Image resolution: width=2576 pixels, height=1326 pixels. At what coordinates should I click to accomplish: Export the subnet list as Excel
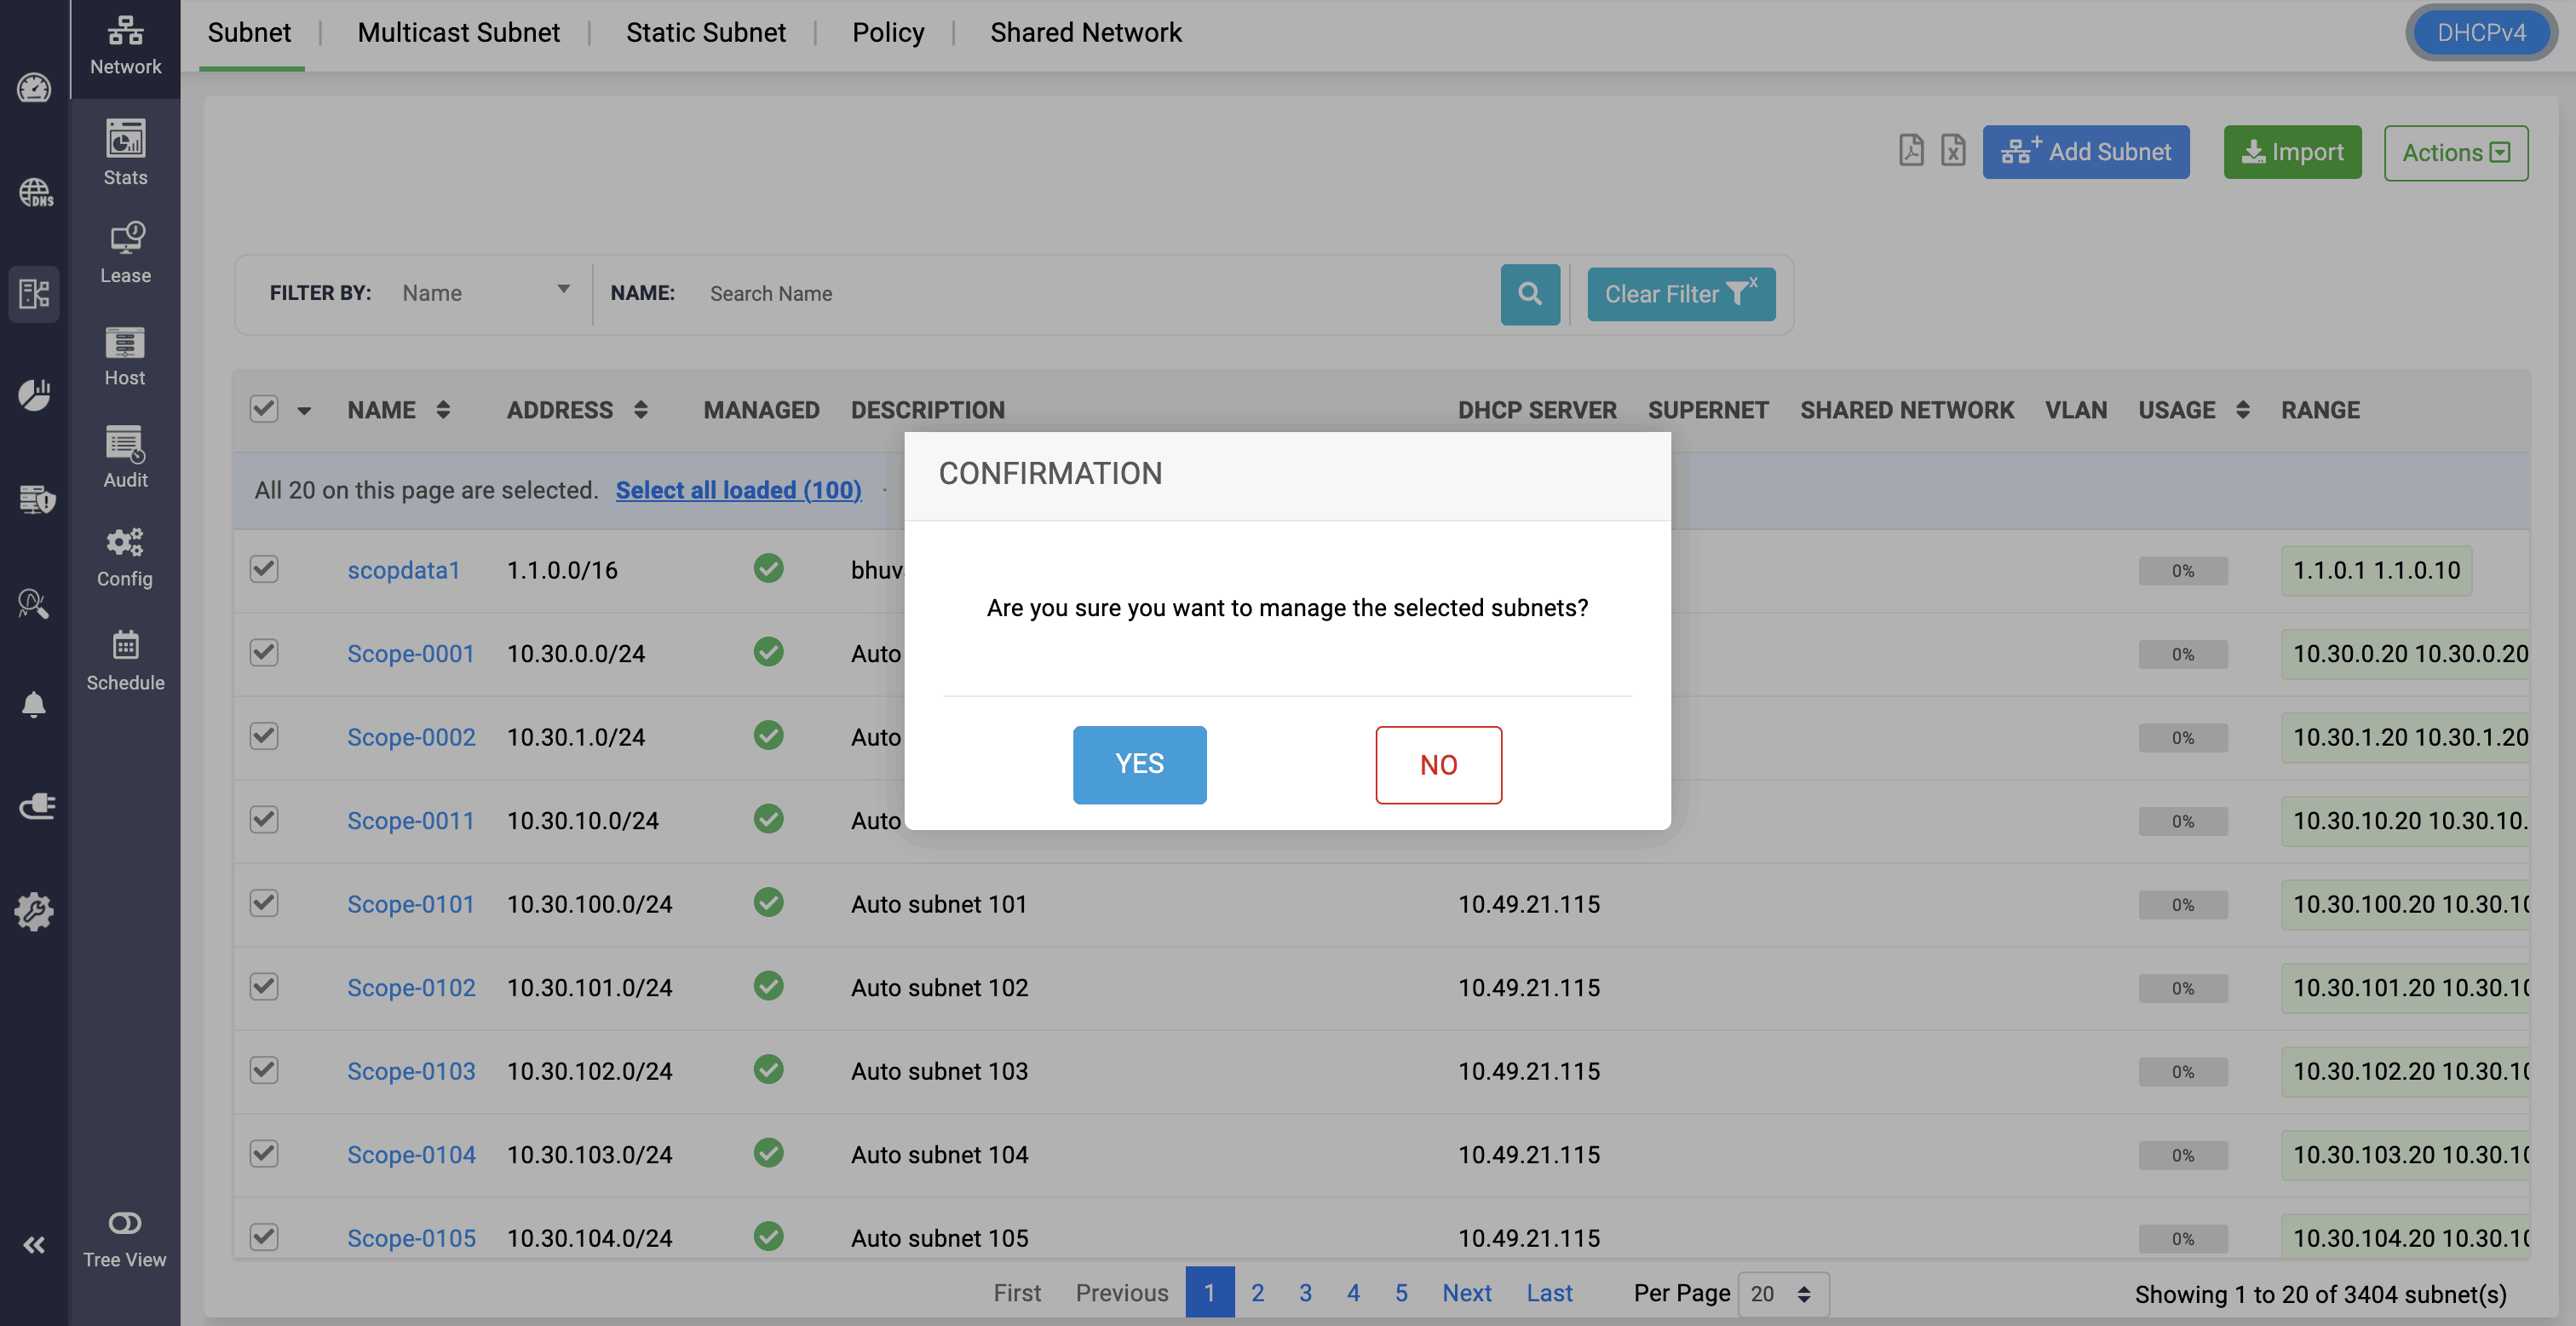click(x=1953, y=151)
